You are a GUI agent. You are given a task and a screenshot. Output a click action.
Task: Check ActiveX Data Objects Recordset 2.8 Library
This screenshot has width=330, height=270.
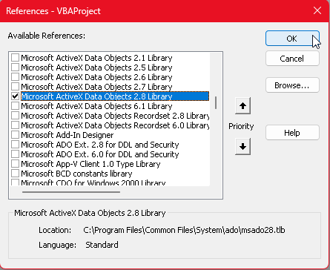(x=16, y=116)
